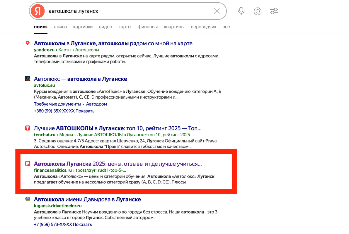The height and width of the screenshot is (234, 349).
Task: Switch to the карты tab
Action: click(x=125, y=27)
